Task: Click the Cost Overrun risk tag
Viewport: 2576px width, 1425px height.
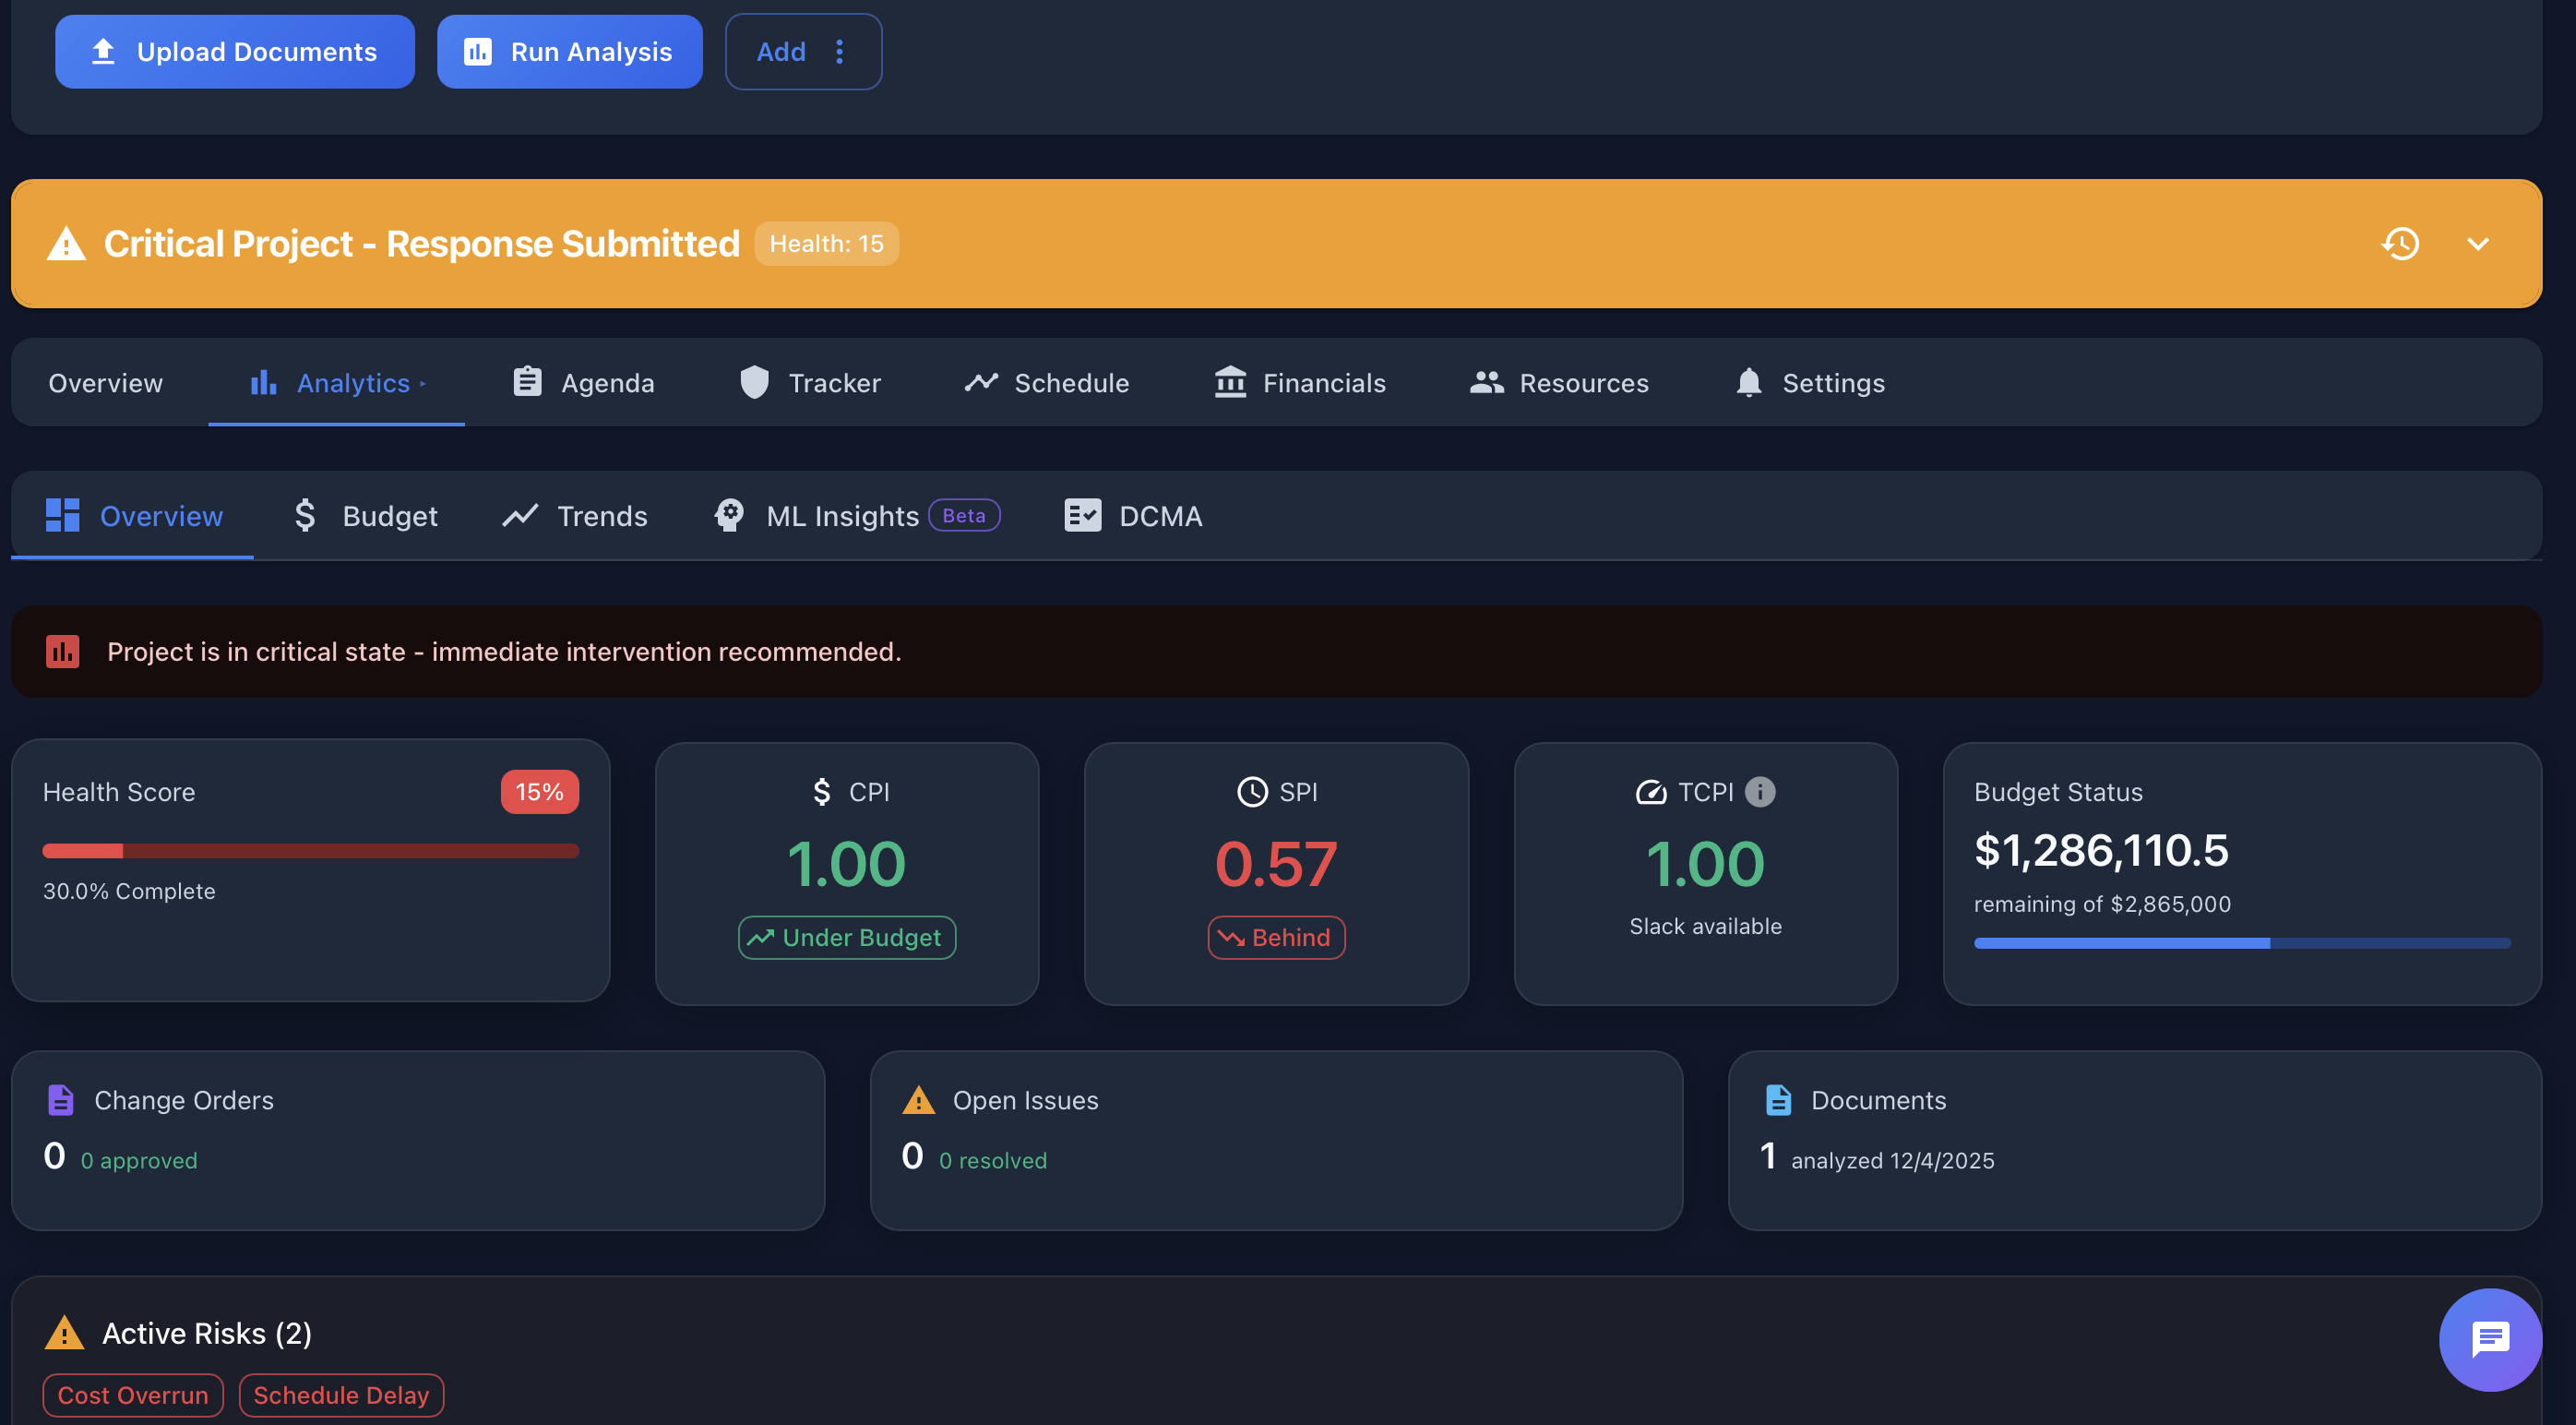Action: click(132, 1394)
